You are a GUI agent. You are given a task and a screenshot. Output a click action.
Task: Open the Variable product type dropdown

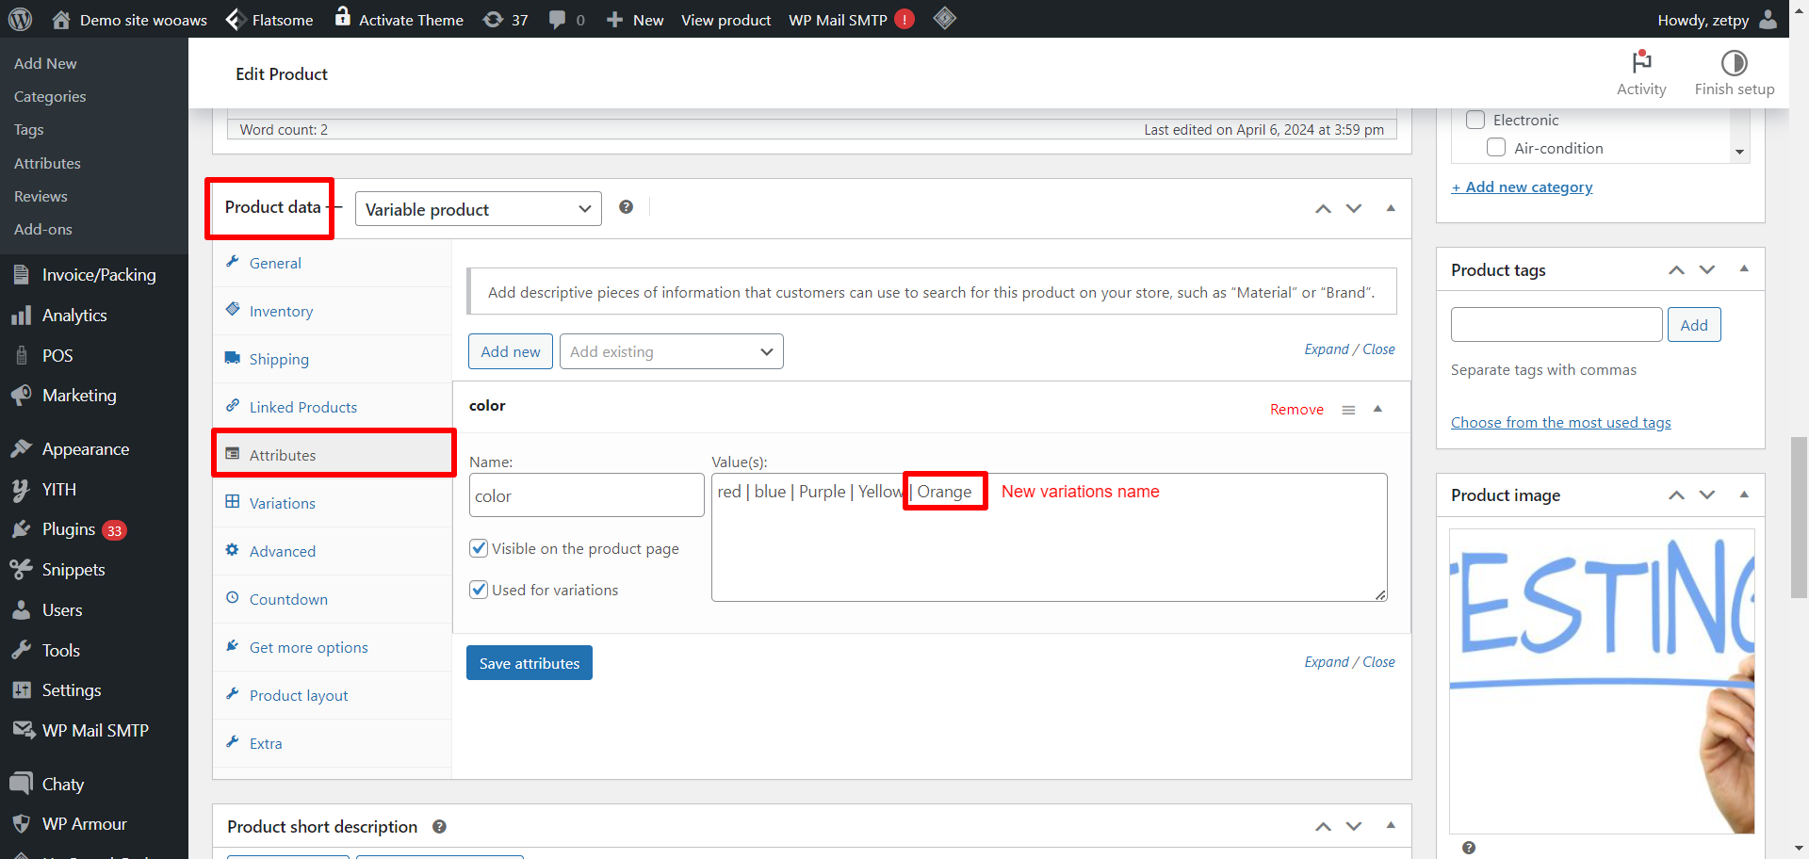coord(478,209)
